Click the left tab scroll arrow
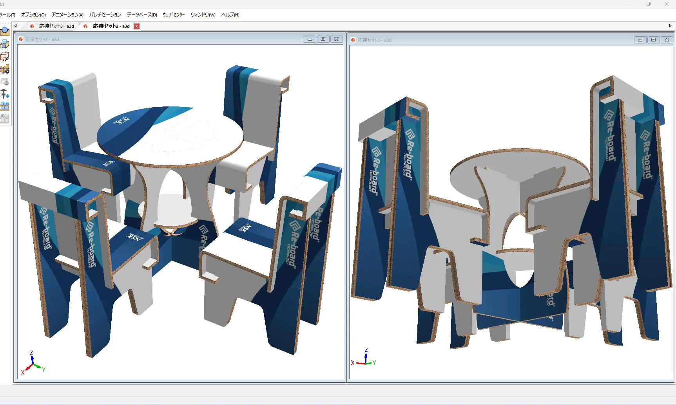This screenshot has width=676, height=405. pos(16,26)
